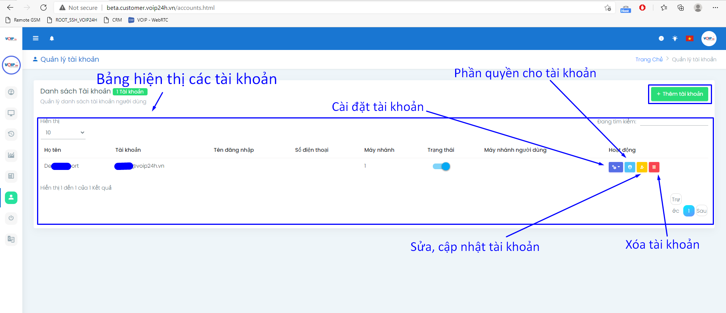
Task: Toggle the account status switch
Action: point(441,166)
